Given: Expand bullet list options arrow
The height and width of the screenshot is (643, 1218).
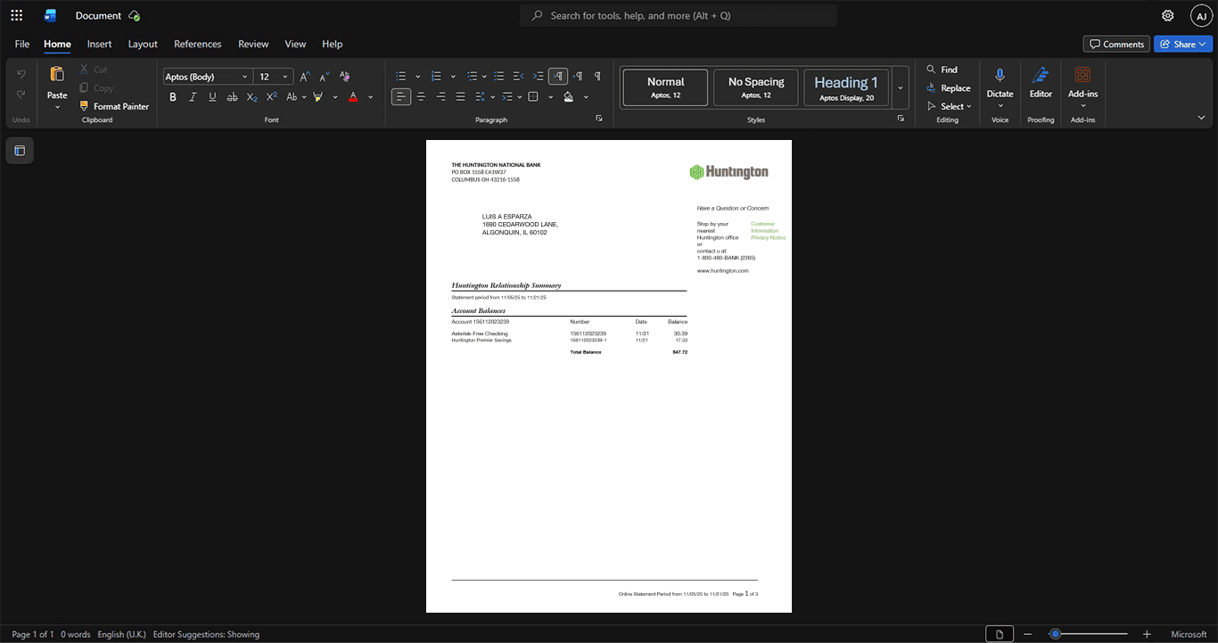Looking at the screenshot, I should [417, 77].
